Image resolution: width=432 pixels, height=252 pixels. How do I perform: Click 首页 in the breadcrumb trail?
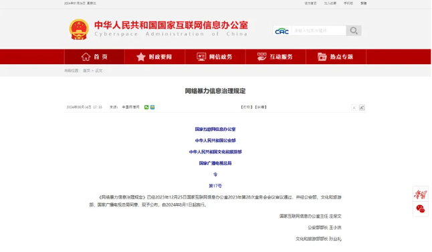86,71
